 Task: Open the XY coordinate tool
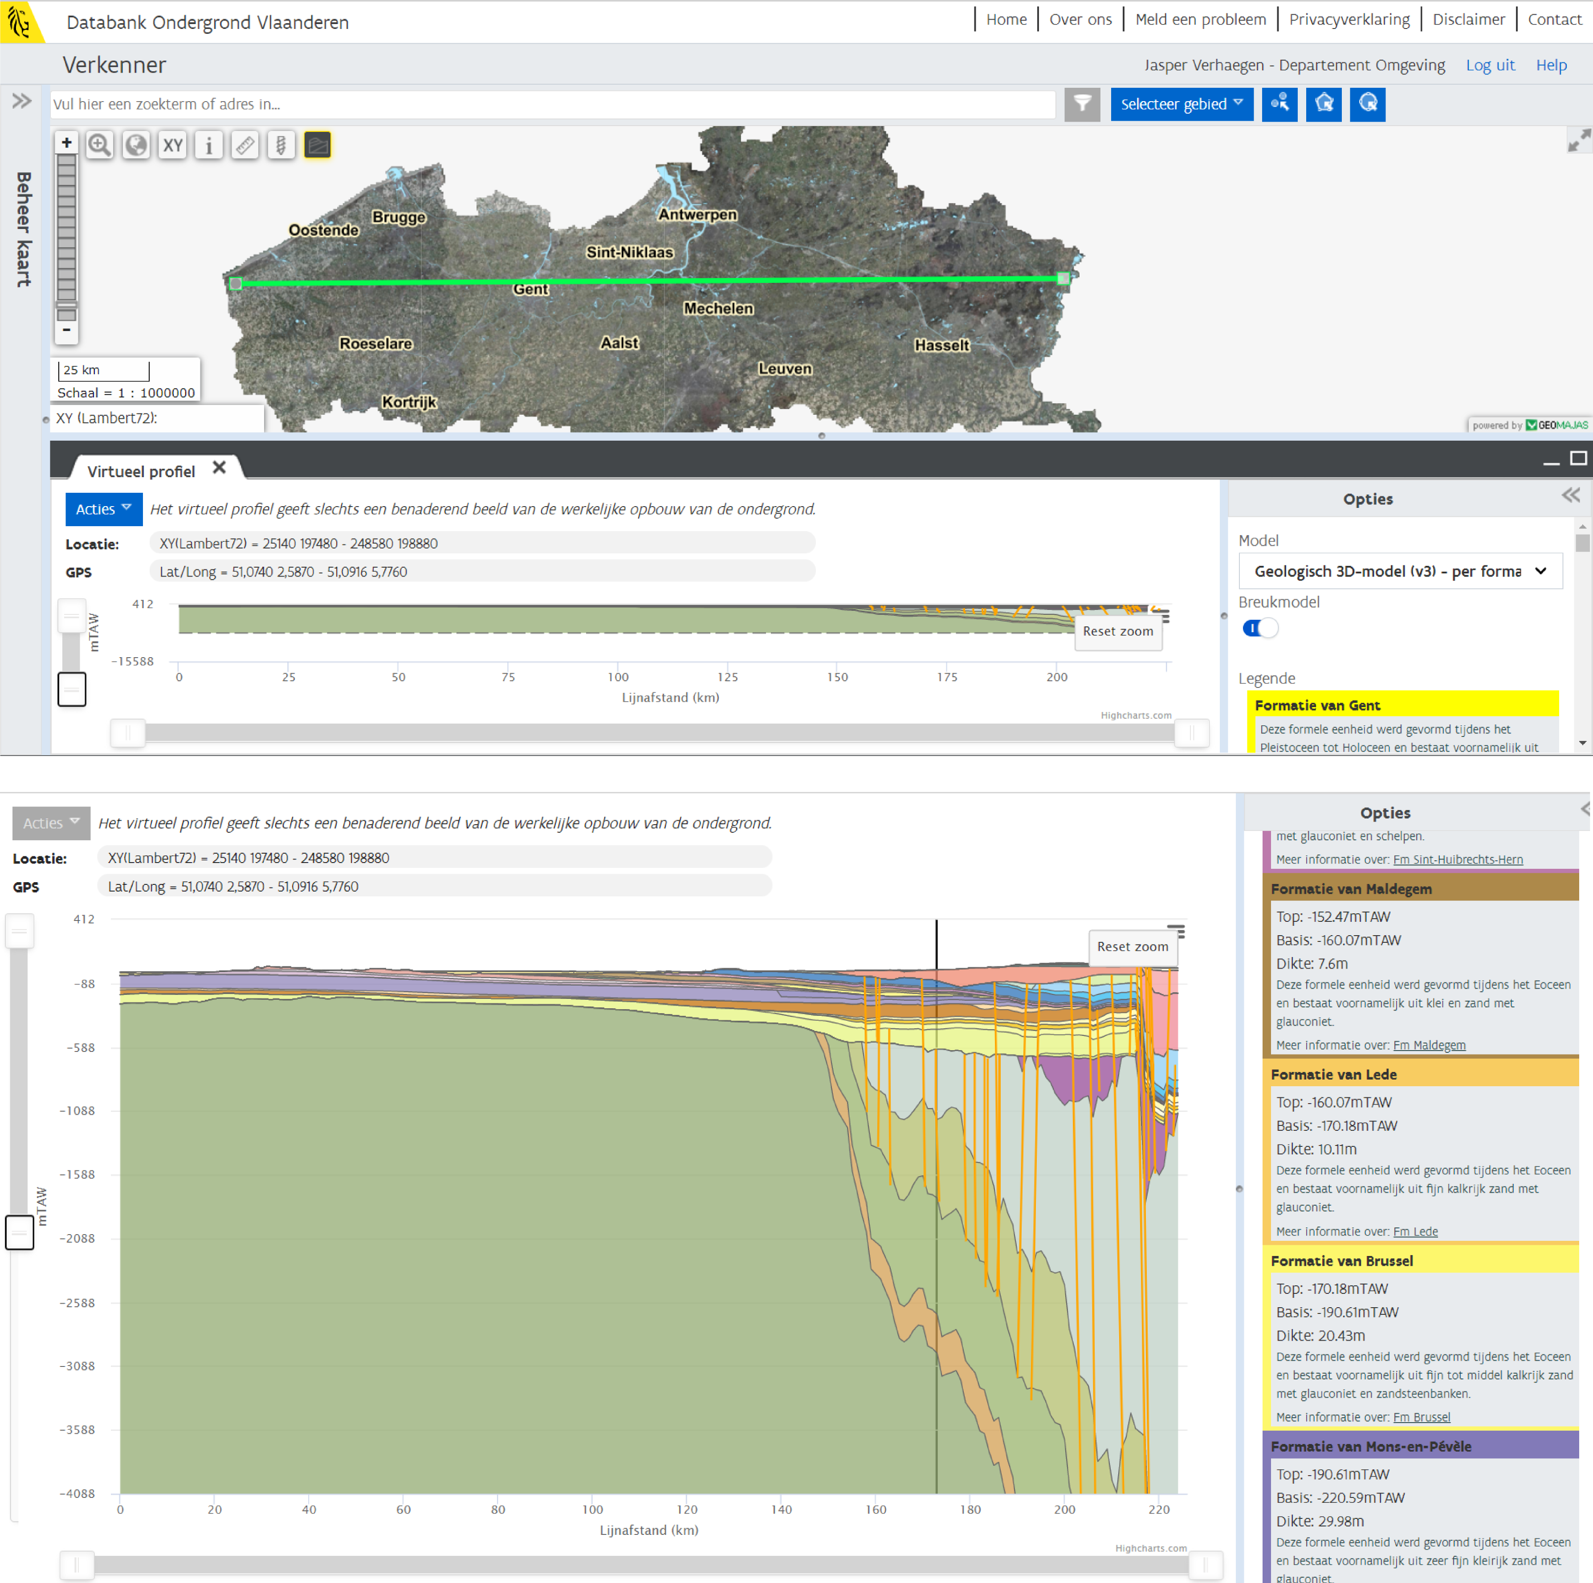tap(172, 145)
